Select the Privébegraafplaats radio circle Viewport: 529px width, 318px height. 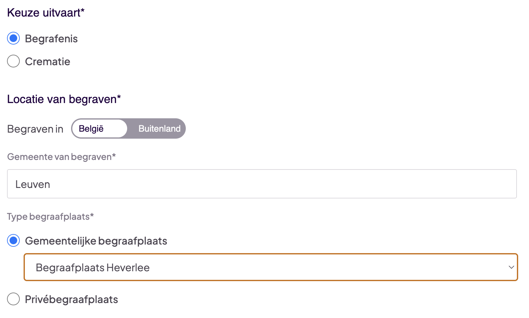point(13,299)
